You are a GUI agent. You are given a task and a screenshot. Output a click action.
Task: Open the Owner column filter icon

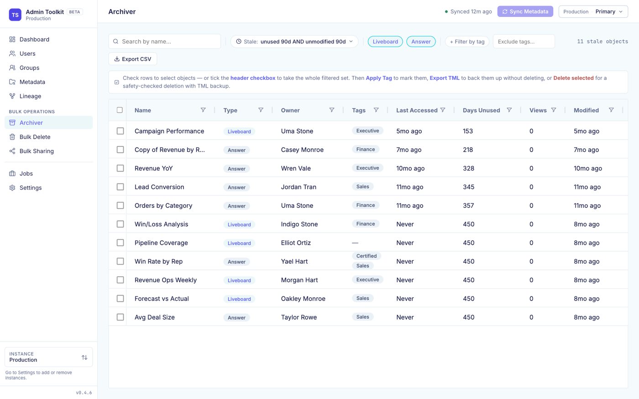click(x=332, y=110)
